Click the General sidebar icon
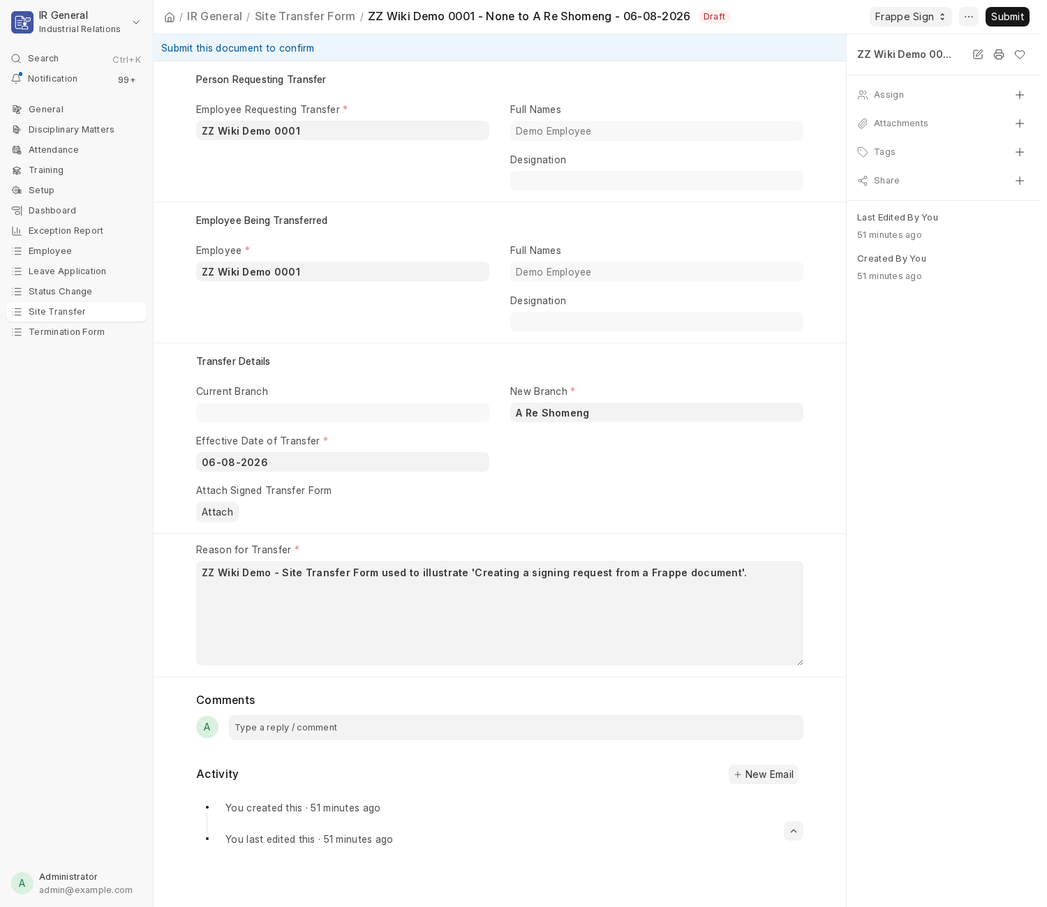 (x=17, y=110)
